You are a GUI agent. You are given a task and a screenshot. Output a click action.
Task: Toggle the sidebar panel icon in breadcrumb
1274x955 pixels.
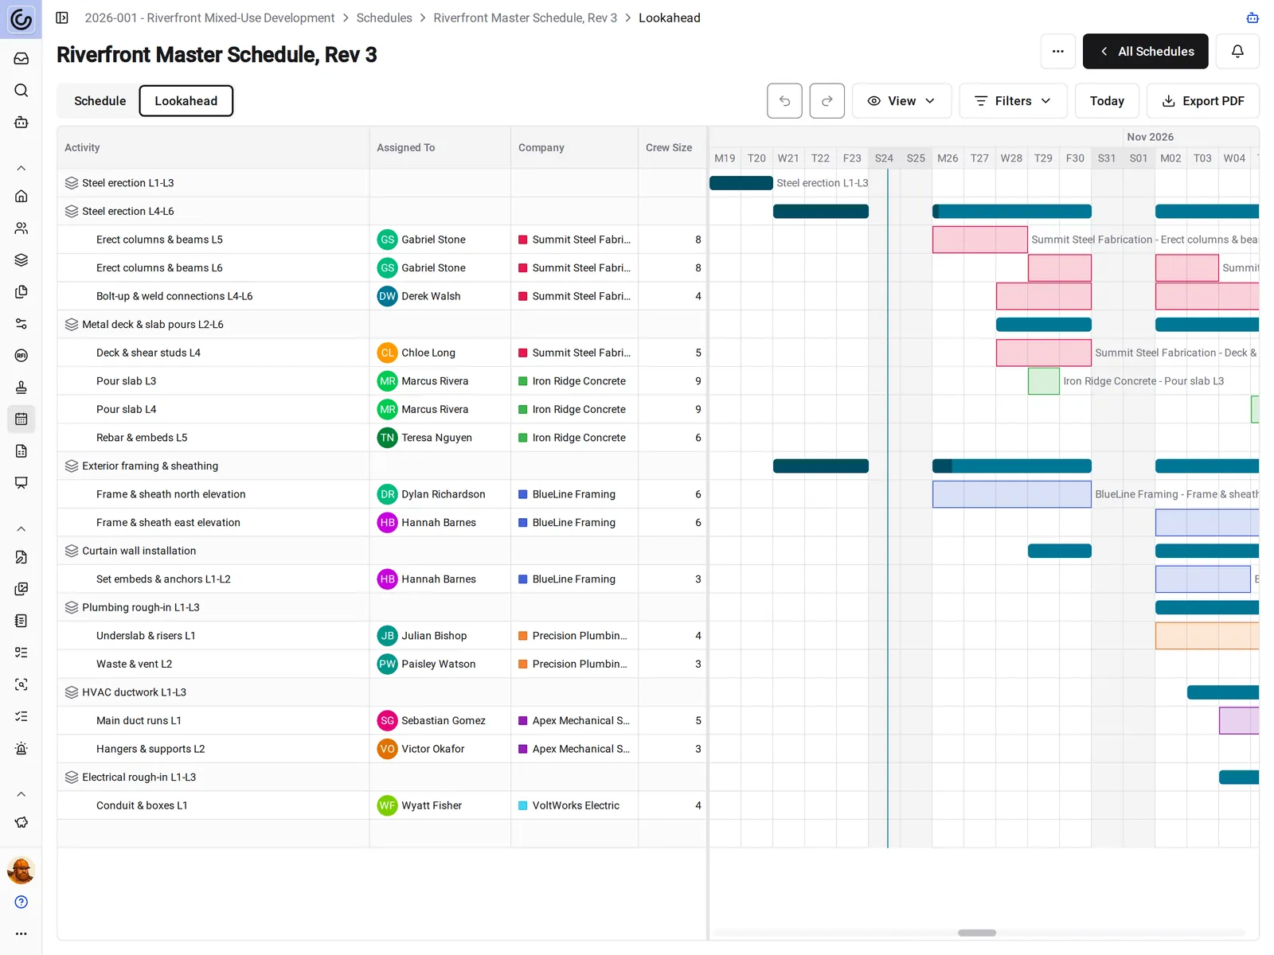point(62,18)
